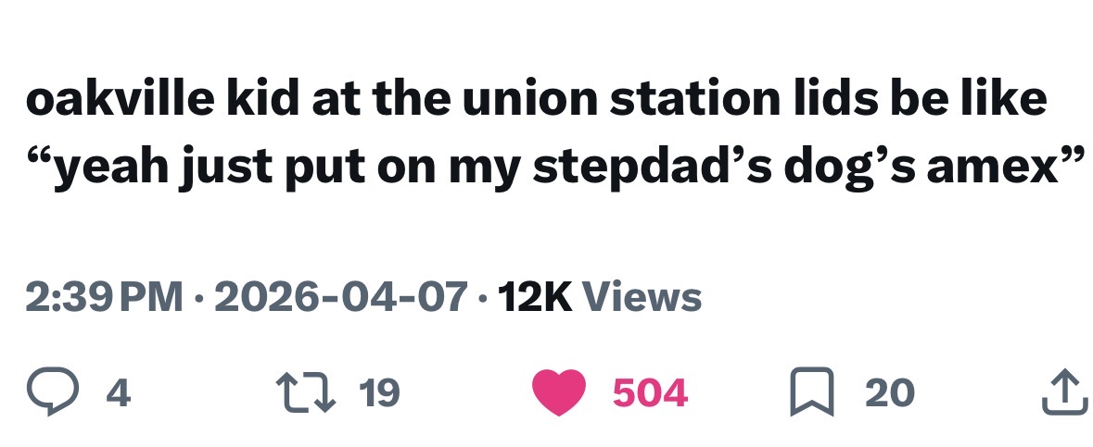Click the 2:39 PM timestamp

(x=104, y=297)
